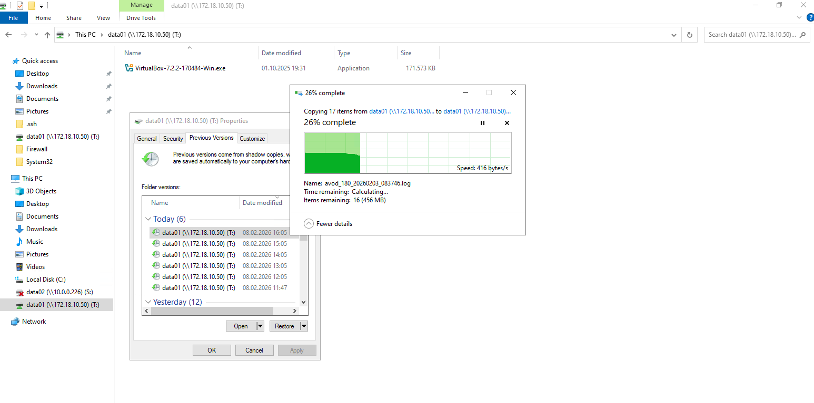Click the New folder icon in the title bar
Viewport: 814px width, 403px height.
pos(32,6)
